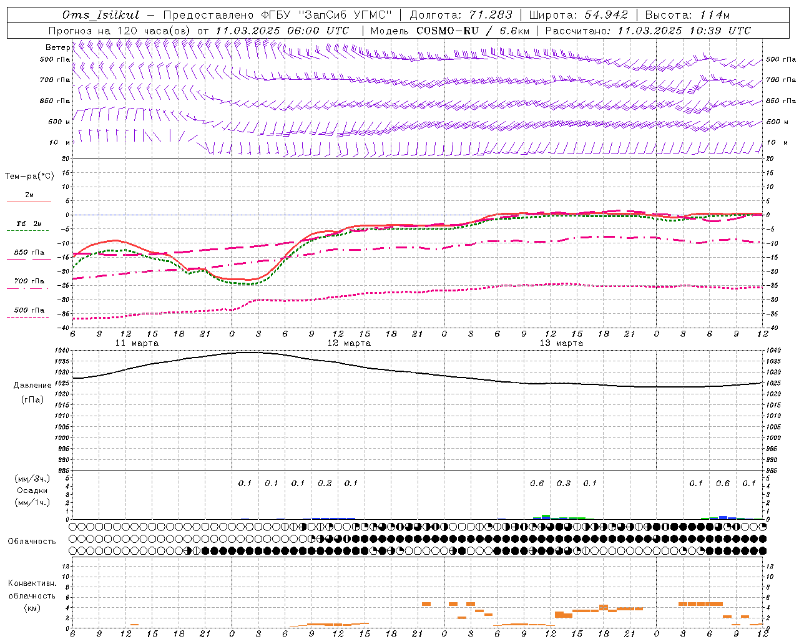Select the model name COSMO-RU / 6.6км

point(473,31)
